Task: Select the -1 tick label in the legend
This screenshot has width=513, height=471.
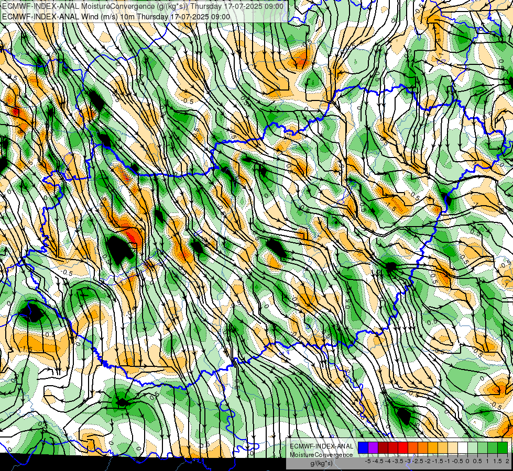Action: pos(447,461)
